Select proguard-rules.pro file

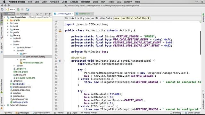26,78
